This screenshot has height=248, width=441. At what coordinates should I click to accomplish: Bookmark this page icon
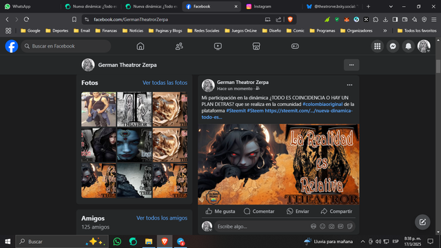pos(74,19)
